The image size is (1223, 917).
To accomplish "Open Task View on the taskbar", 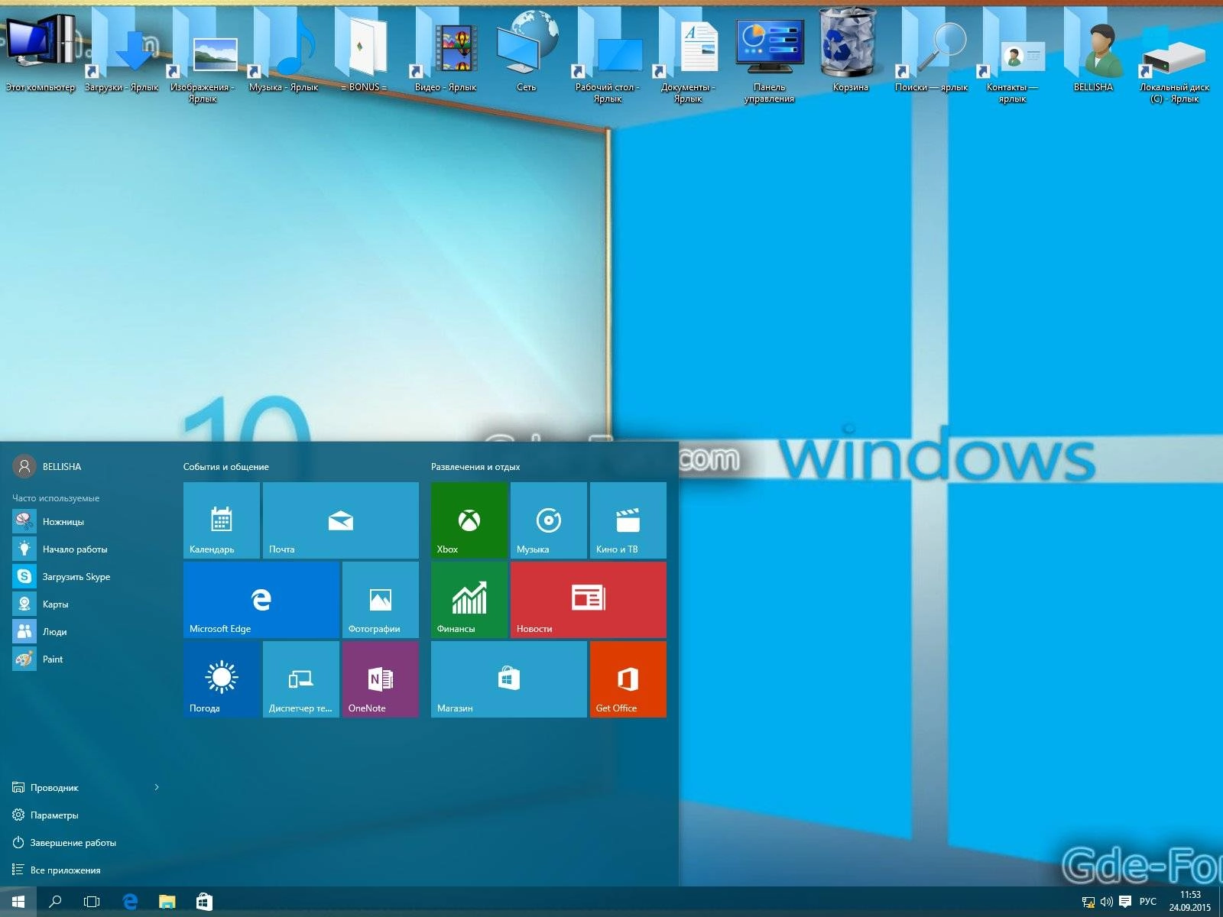I will click(x=92, y=902).
